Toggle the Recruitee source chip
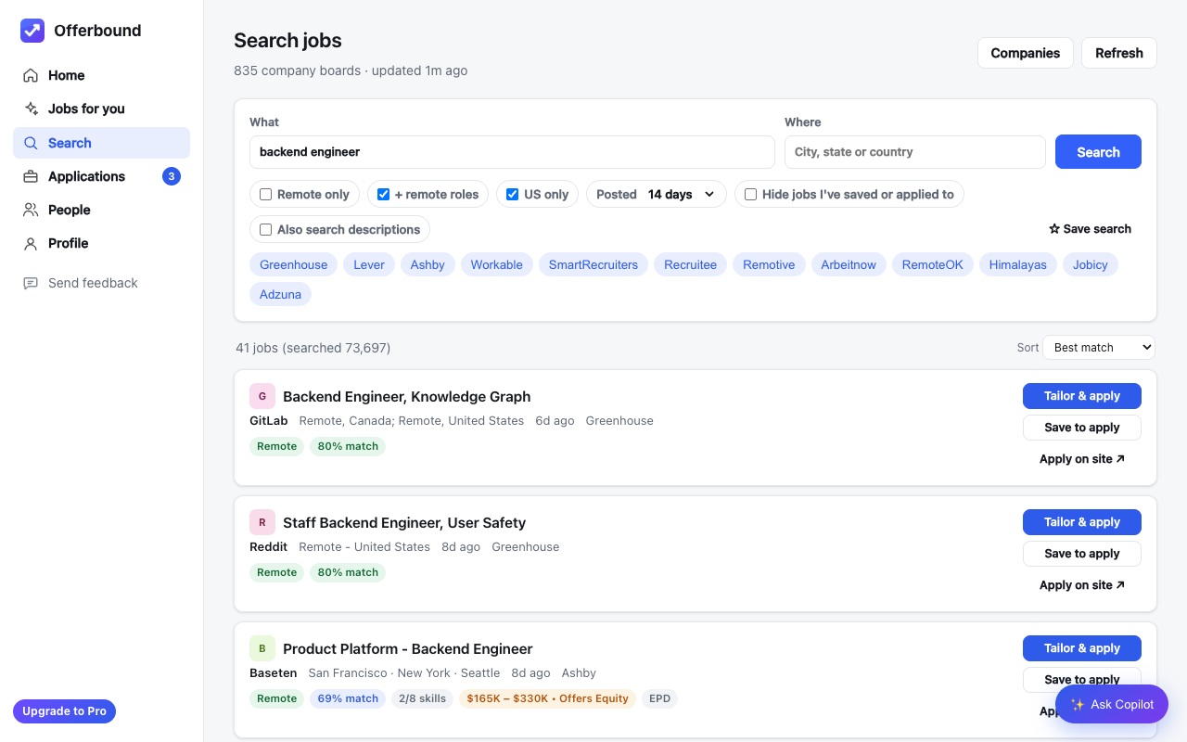The height and width of the screenshot is (742, 1187). (691, 264)
